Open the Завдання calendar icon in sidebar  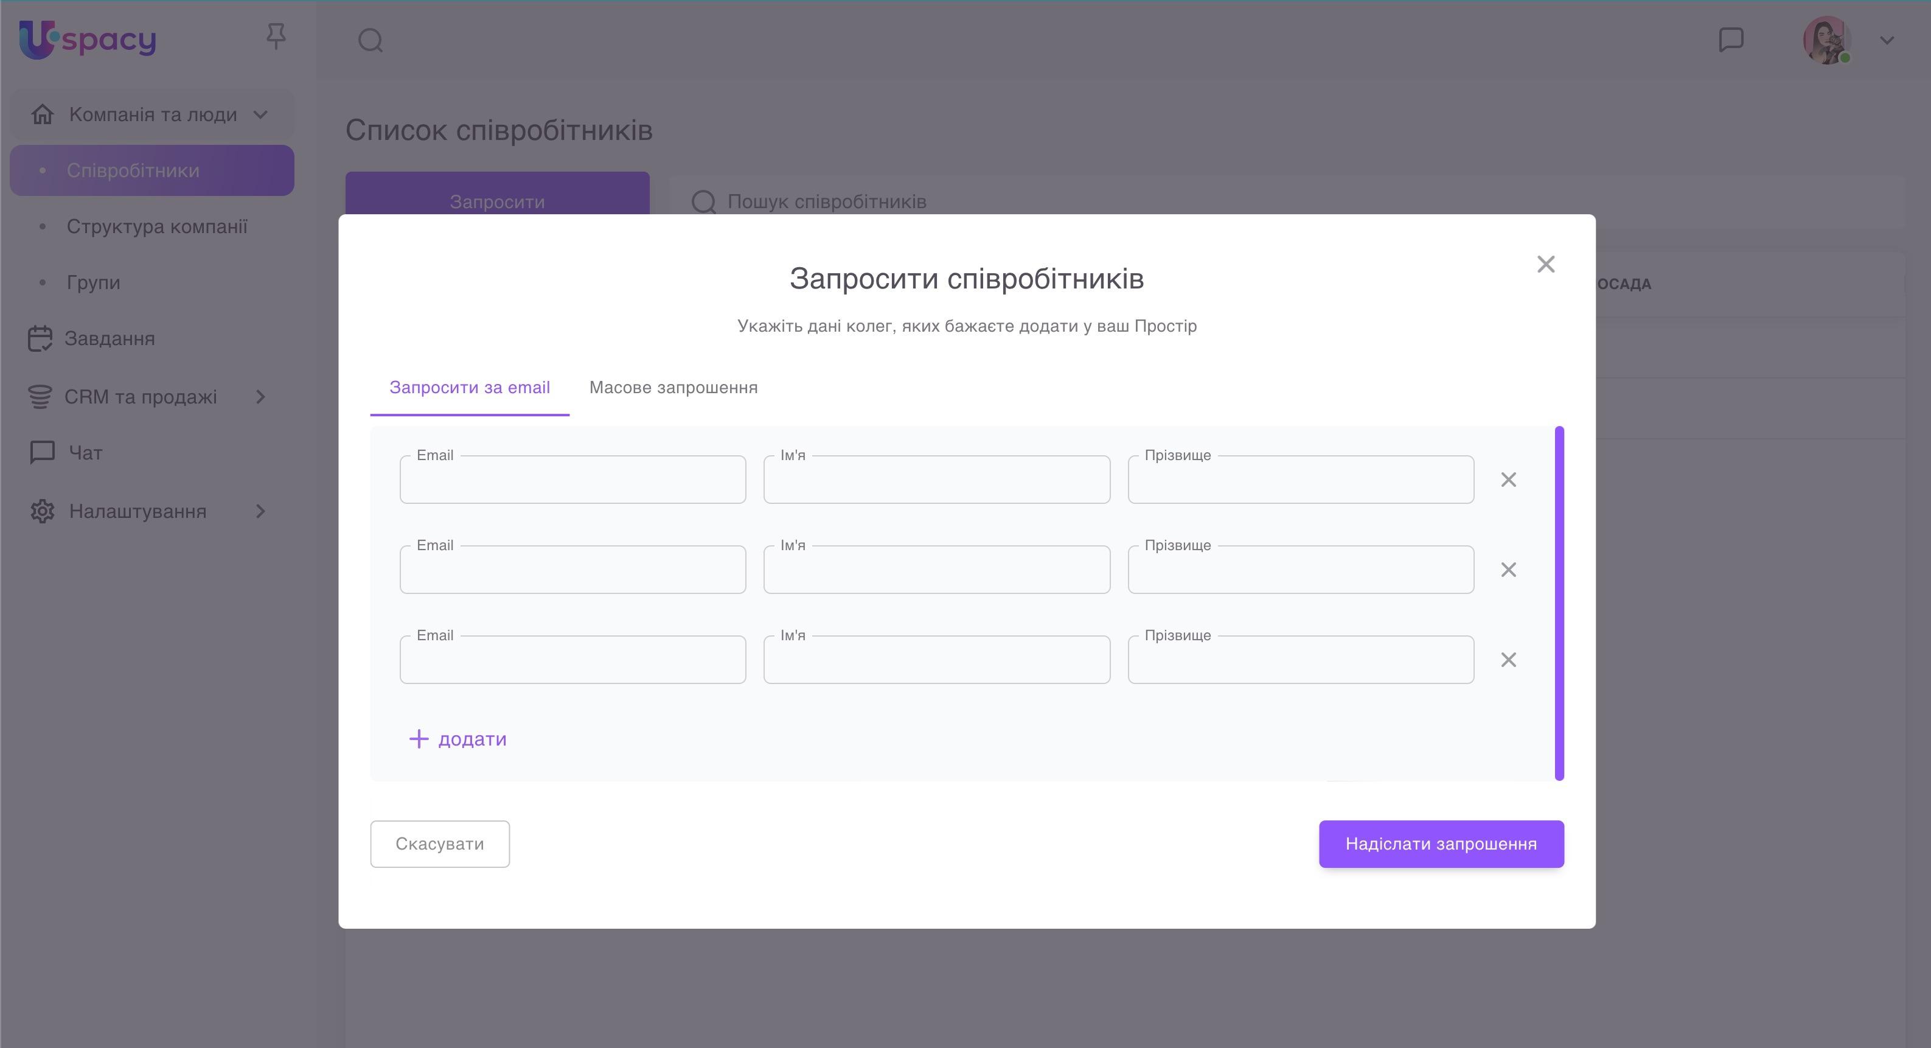click(x=41, y=338)
